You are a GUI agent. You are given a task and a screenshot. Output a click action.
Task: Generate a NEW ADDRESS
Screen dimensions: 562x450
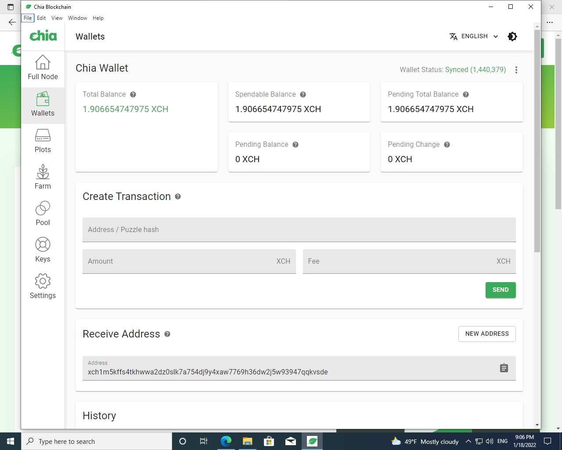[487, 334]
